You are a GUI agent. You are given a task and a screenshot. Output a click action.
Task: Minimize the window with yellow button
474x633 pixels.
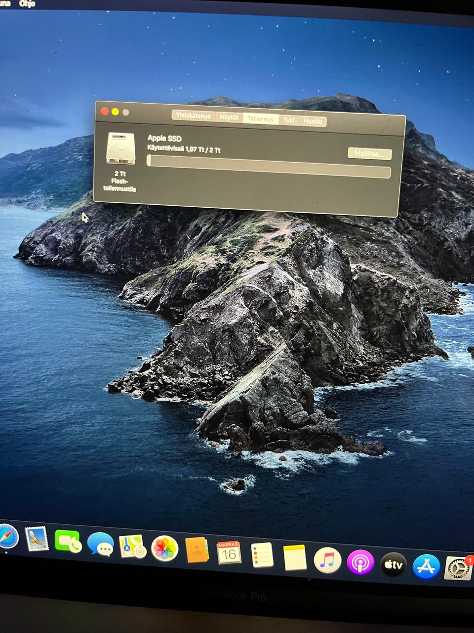115,112
